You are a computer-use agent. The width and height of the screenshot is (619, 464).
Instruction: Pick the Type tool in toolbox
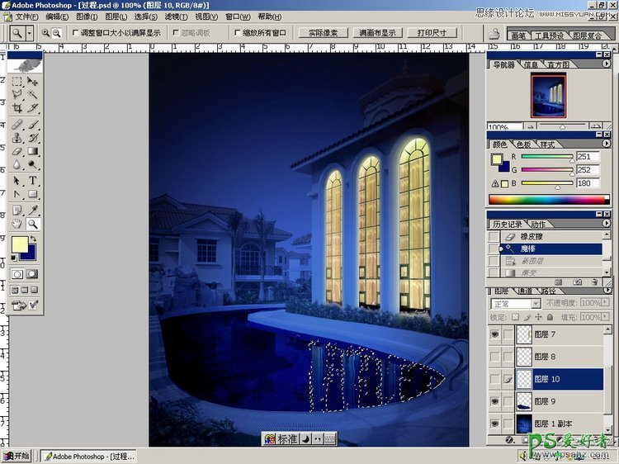pos(33,181)
